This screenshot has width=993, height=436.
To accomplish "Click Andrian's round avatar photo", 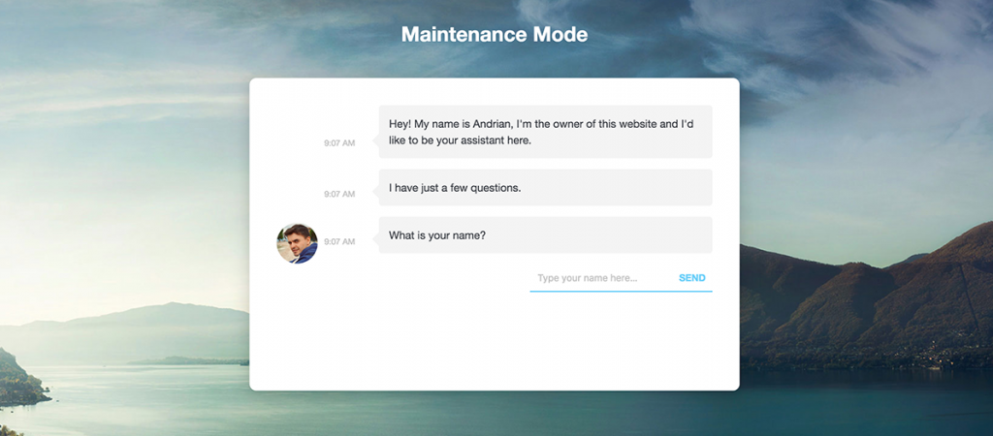I will point(297,243).
